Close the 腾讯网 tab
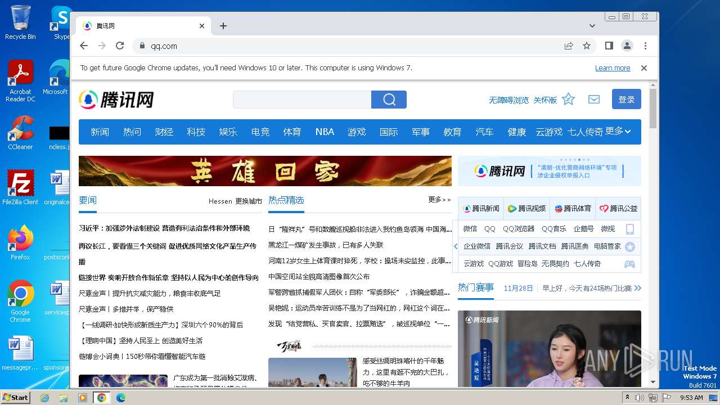Screen dimensions: 720x405 pos(202,26)
